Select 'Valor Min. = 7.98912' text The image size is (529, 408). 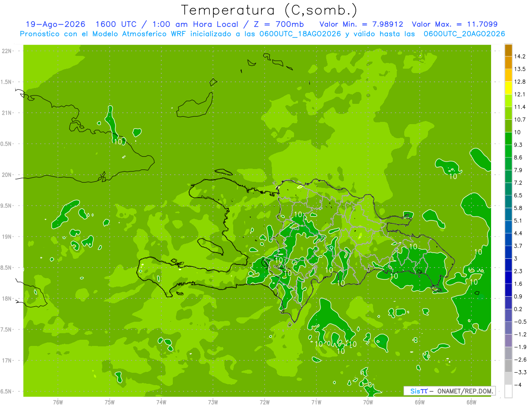click(x=361, y=24)
